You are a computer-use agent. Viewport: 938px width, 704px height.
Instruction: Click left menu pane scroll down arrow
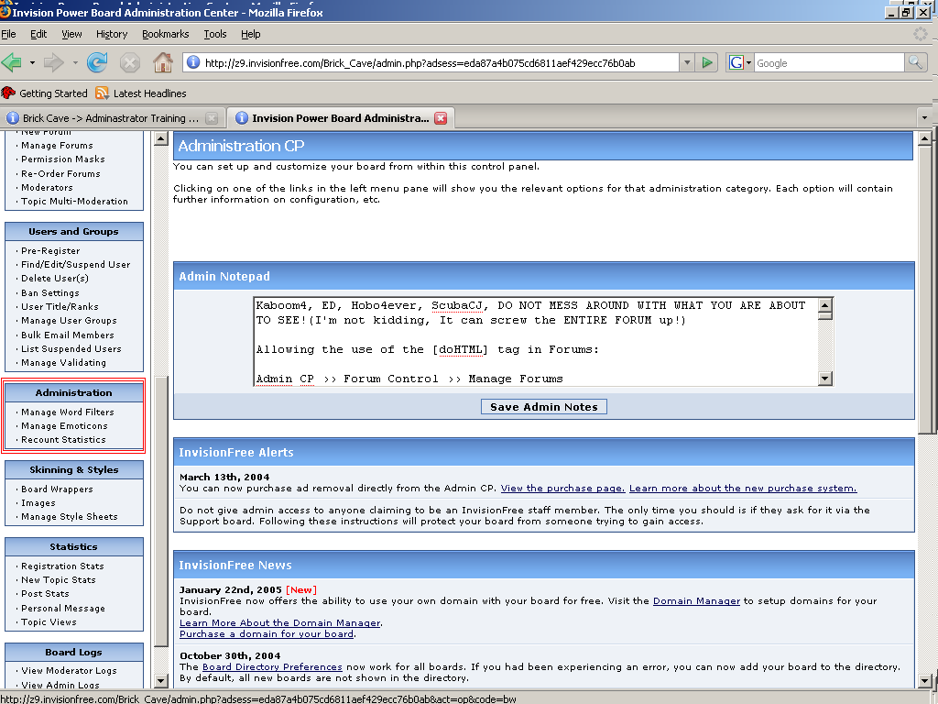tap(160, 681)
